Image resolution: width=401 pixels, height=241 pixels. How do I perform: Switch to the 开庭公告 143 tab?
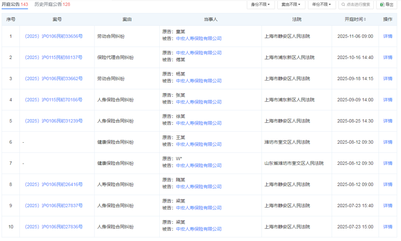[x=15, y=4]
